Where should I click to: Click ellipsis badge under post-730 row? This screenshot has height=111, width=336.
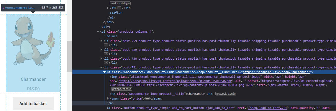click(106, 63)
